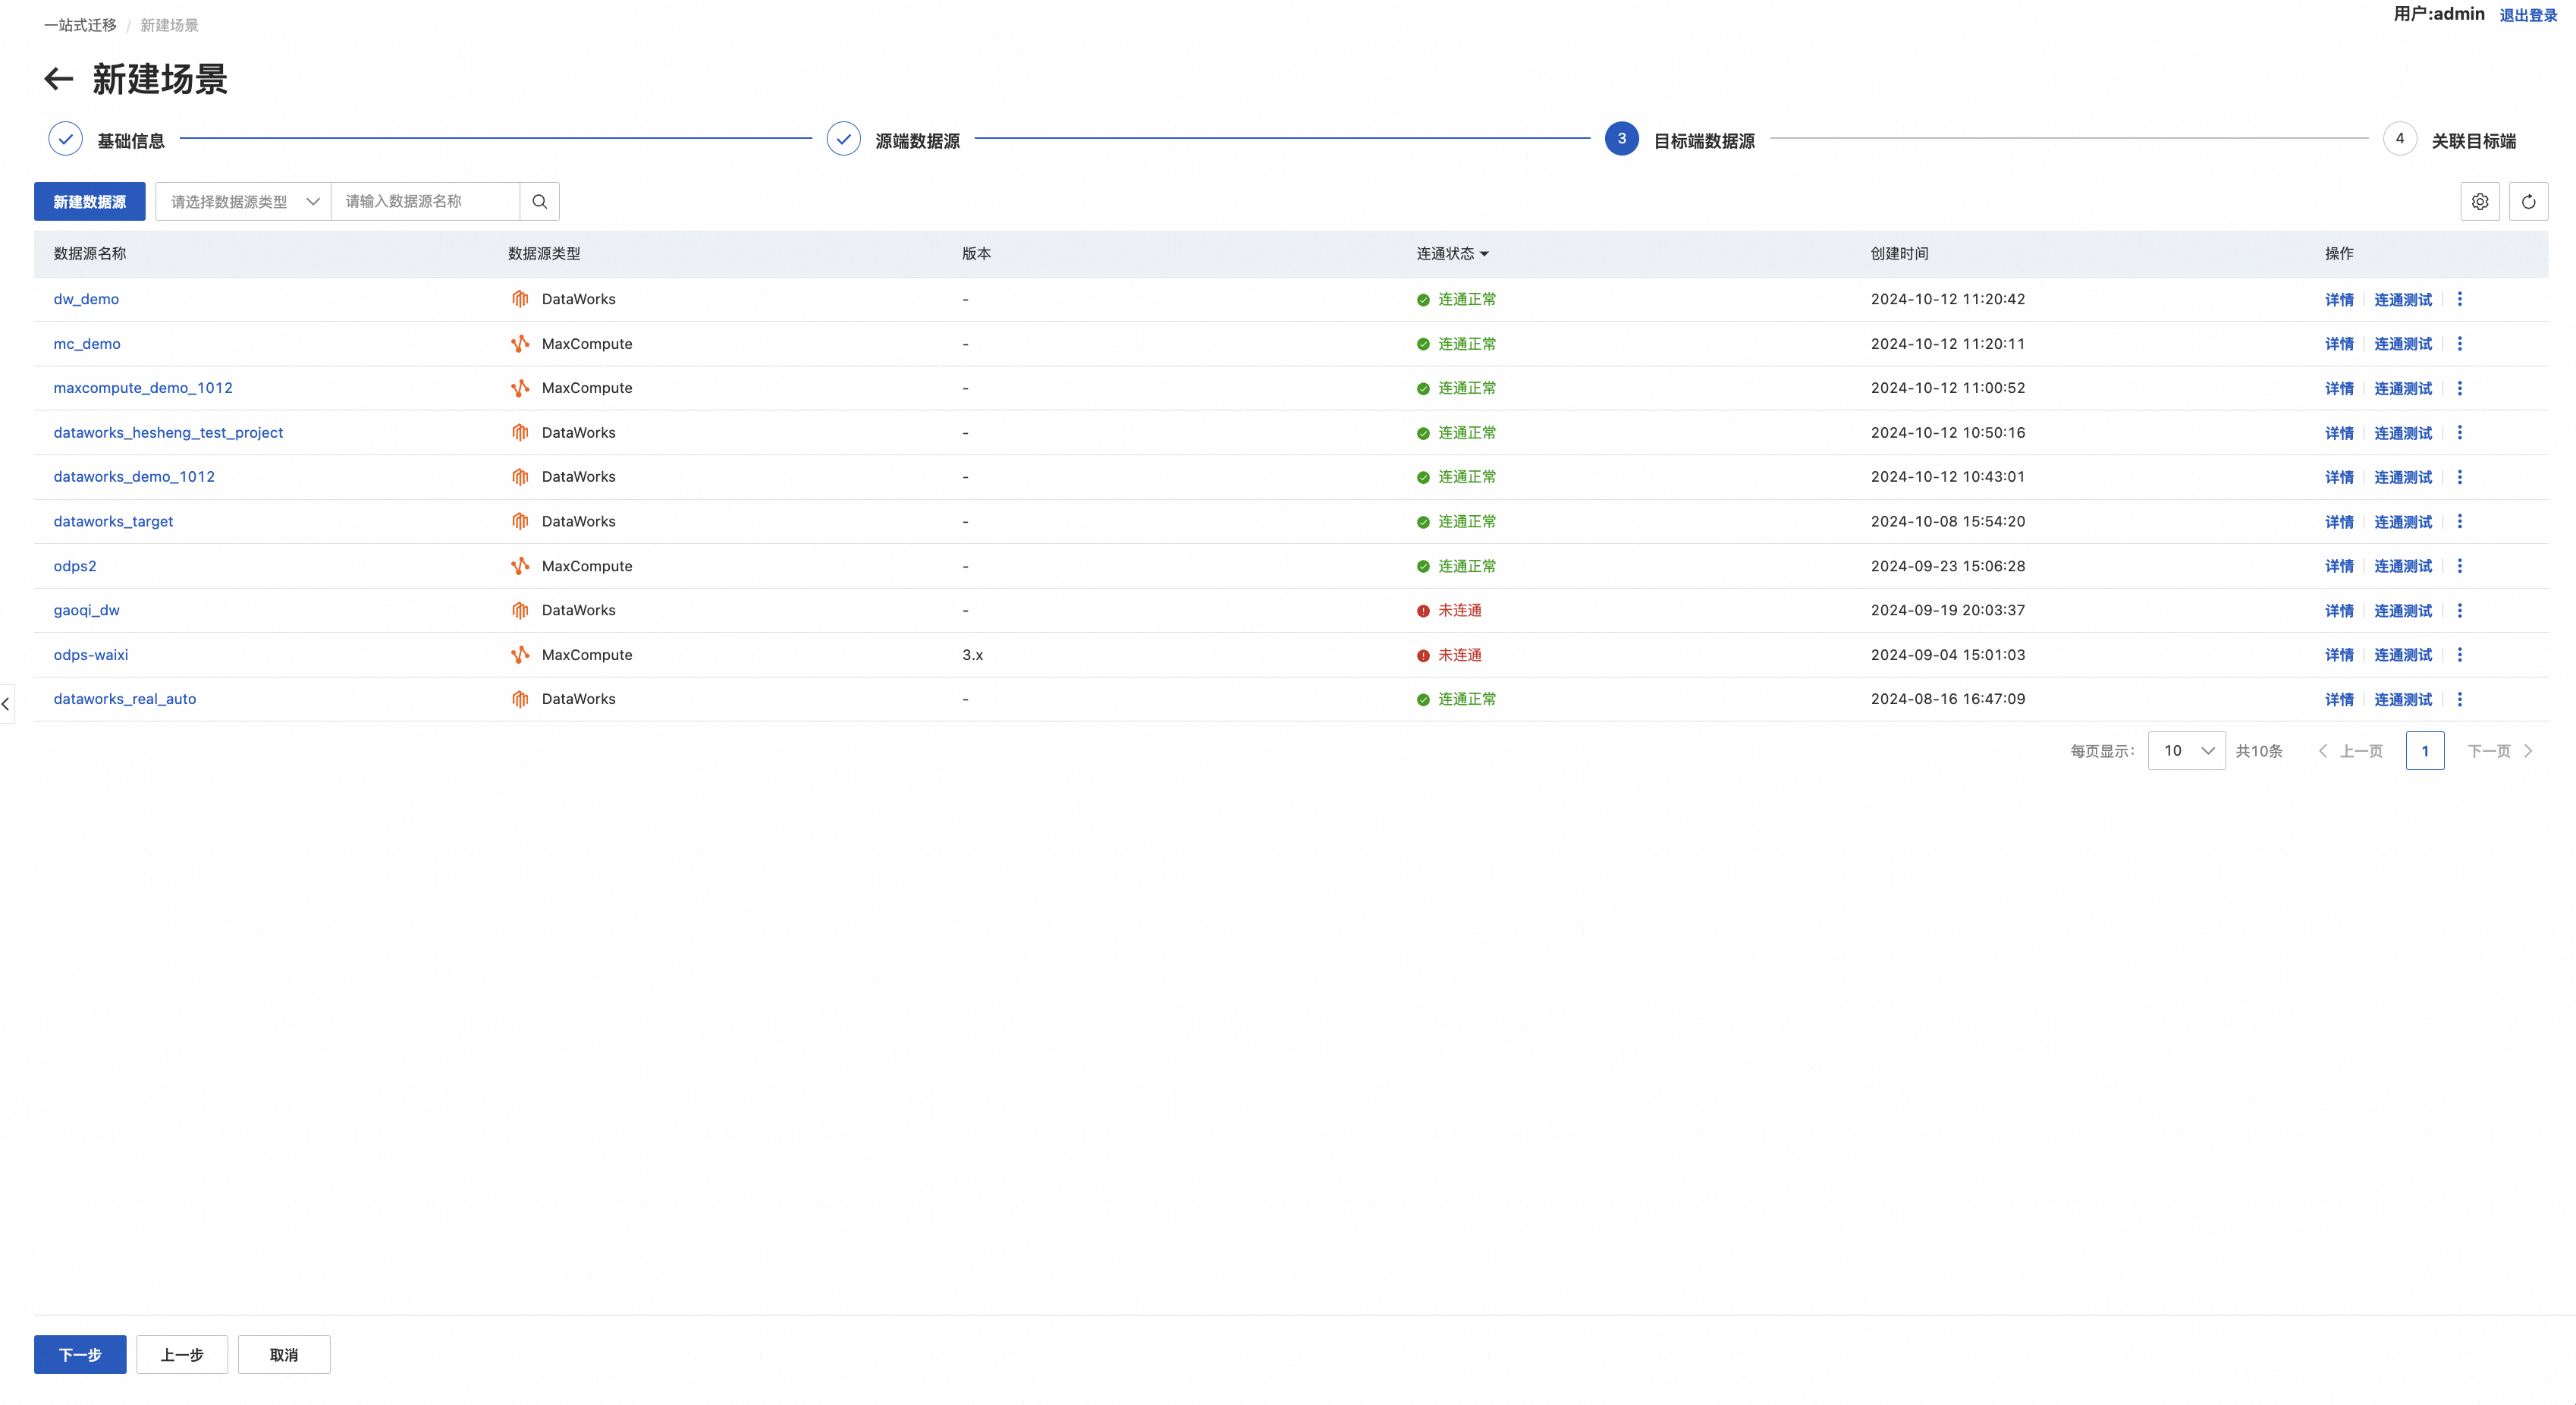This screenshot has height=1405, width=2576.
Task: Open maxcompute_demo_1012 data source link
Action: (x=143, y=388)
